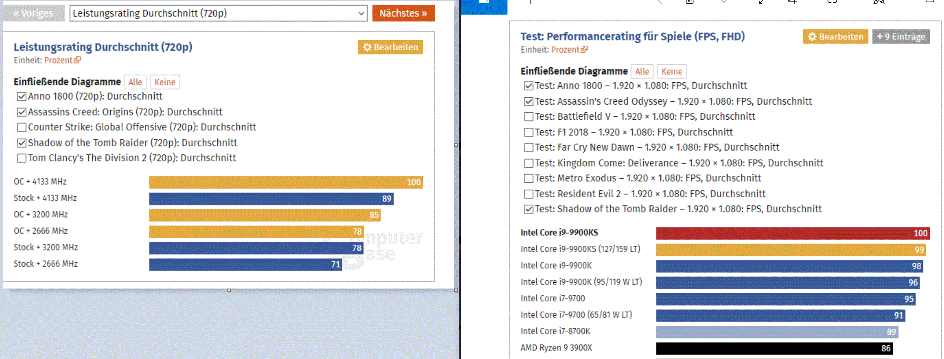Image resolution: width=944 pixels, height=359 pixels.
Task: Select the 'Intel Core i7-8700K' label
Action: tap(556, 331)
